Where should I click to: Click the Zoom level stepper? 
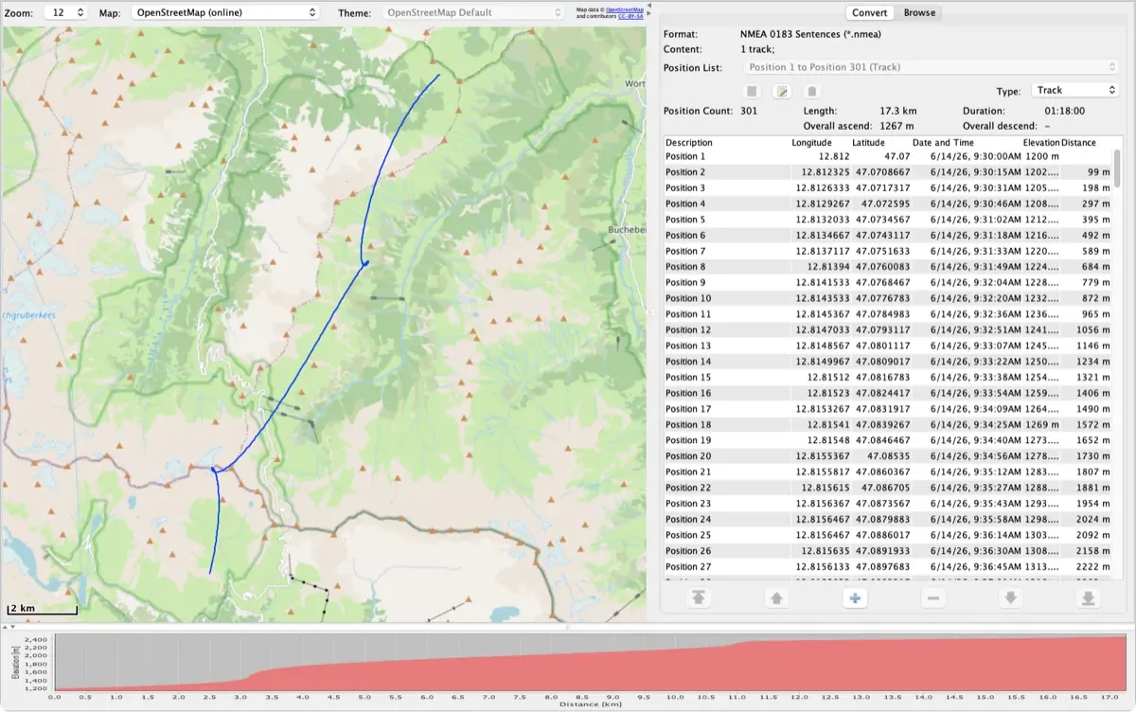point(80,12)
